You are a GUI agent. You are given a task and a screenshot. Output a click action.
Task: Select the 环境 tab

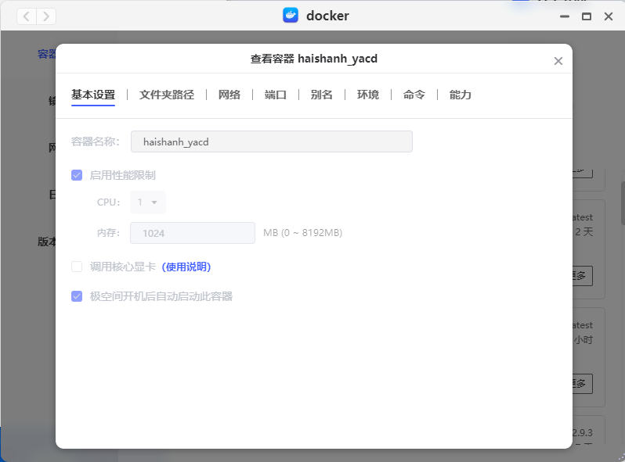(368, 95)
